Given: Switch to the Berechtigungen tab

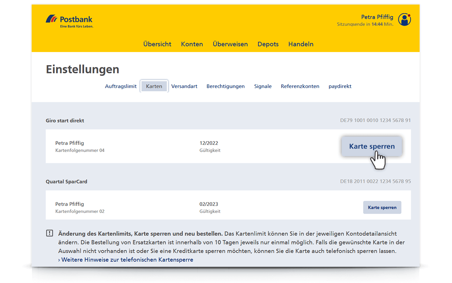Looking at the screenshot, I should [x=225, y=86].
